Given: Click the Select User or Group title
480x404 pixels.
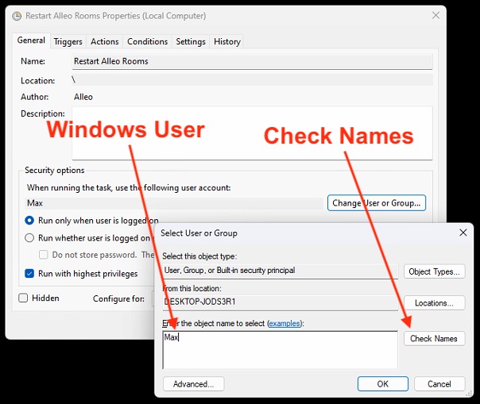Looking at the screenshot, I should [199, 233].
